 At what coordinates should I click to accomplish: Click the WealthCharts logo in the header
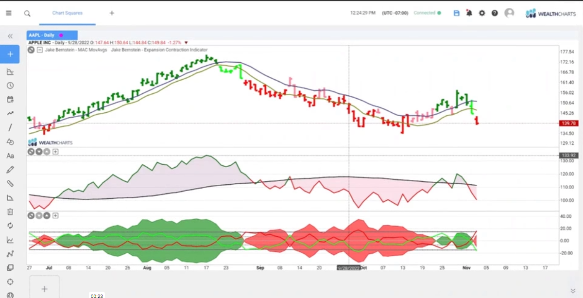click(550, 13)
